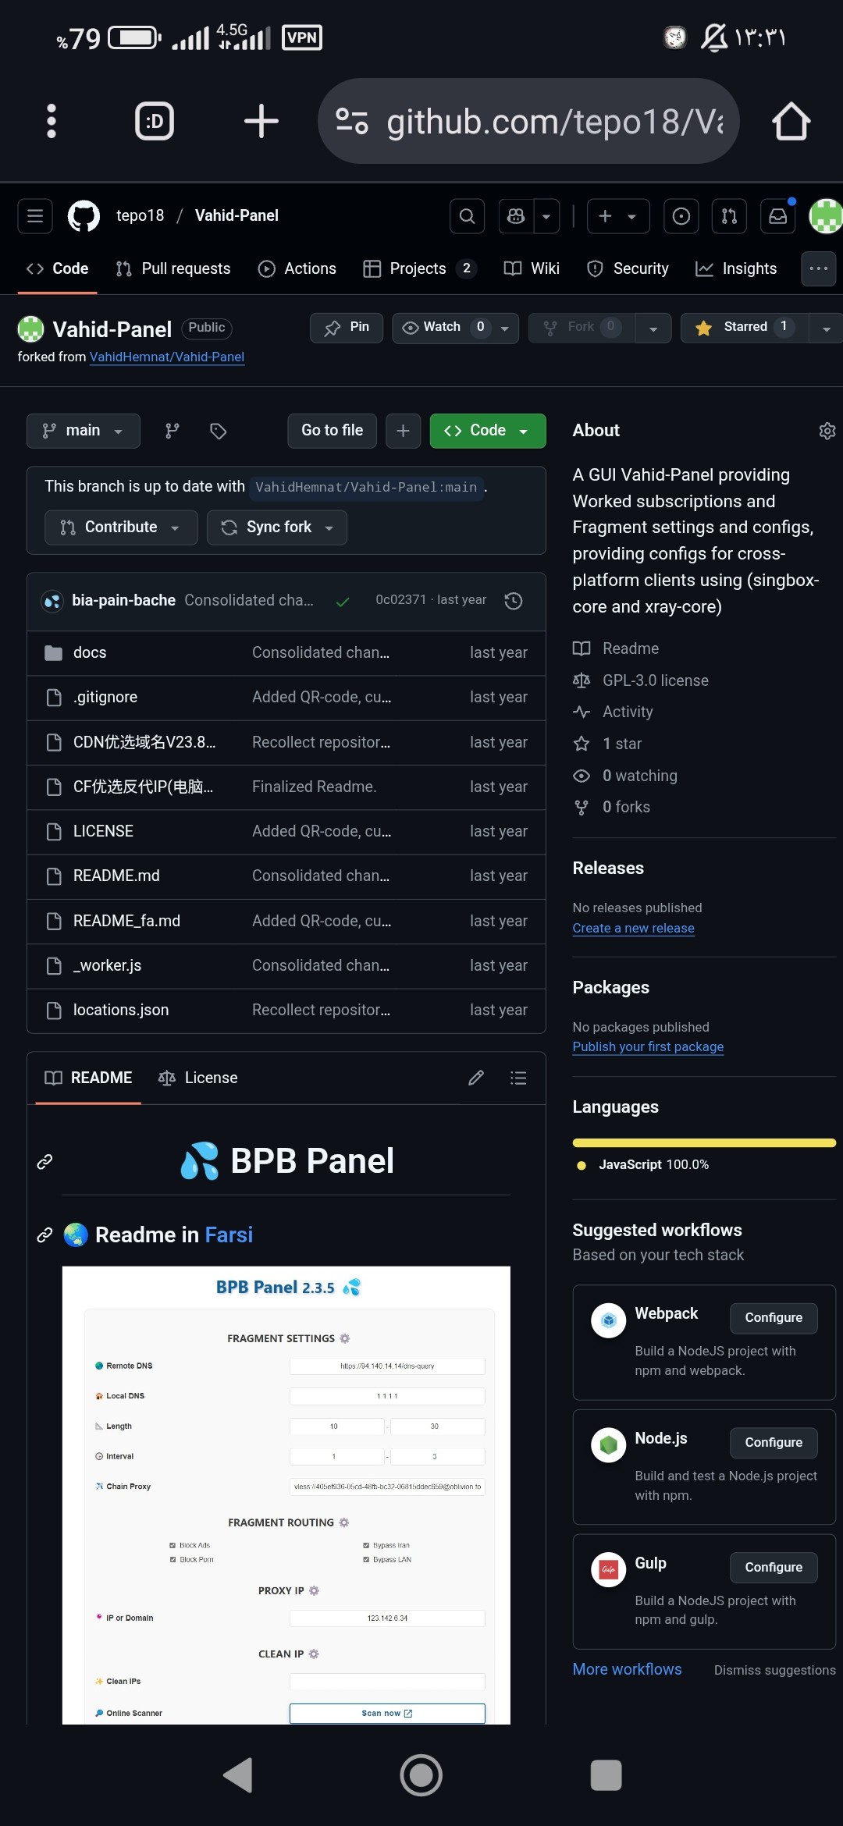The height and width of the screenshot is (1826, 843).
Task: Open the browser tab switcher
Action: click(x=155, y=121)
